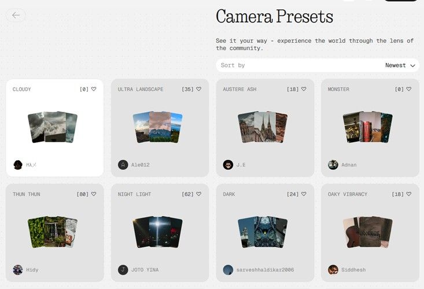Select the MONSTER preset title
Image resolution: width=424 pixels, height=289 pixels.
[x=338, y=89]
